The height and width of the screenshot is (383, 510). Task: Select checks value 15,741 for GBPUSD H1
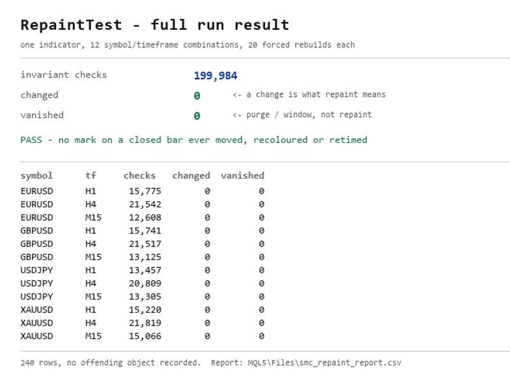(x=145, y=231)
